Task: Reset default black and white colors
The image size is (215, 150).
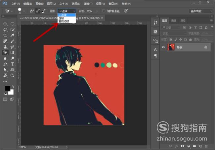Action: (6, 94)
